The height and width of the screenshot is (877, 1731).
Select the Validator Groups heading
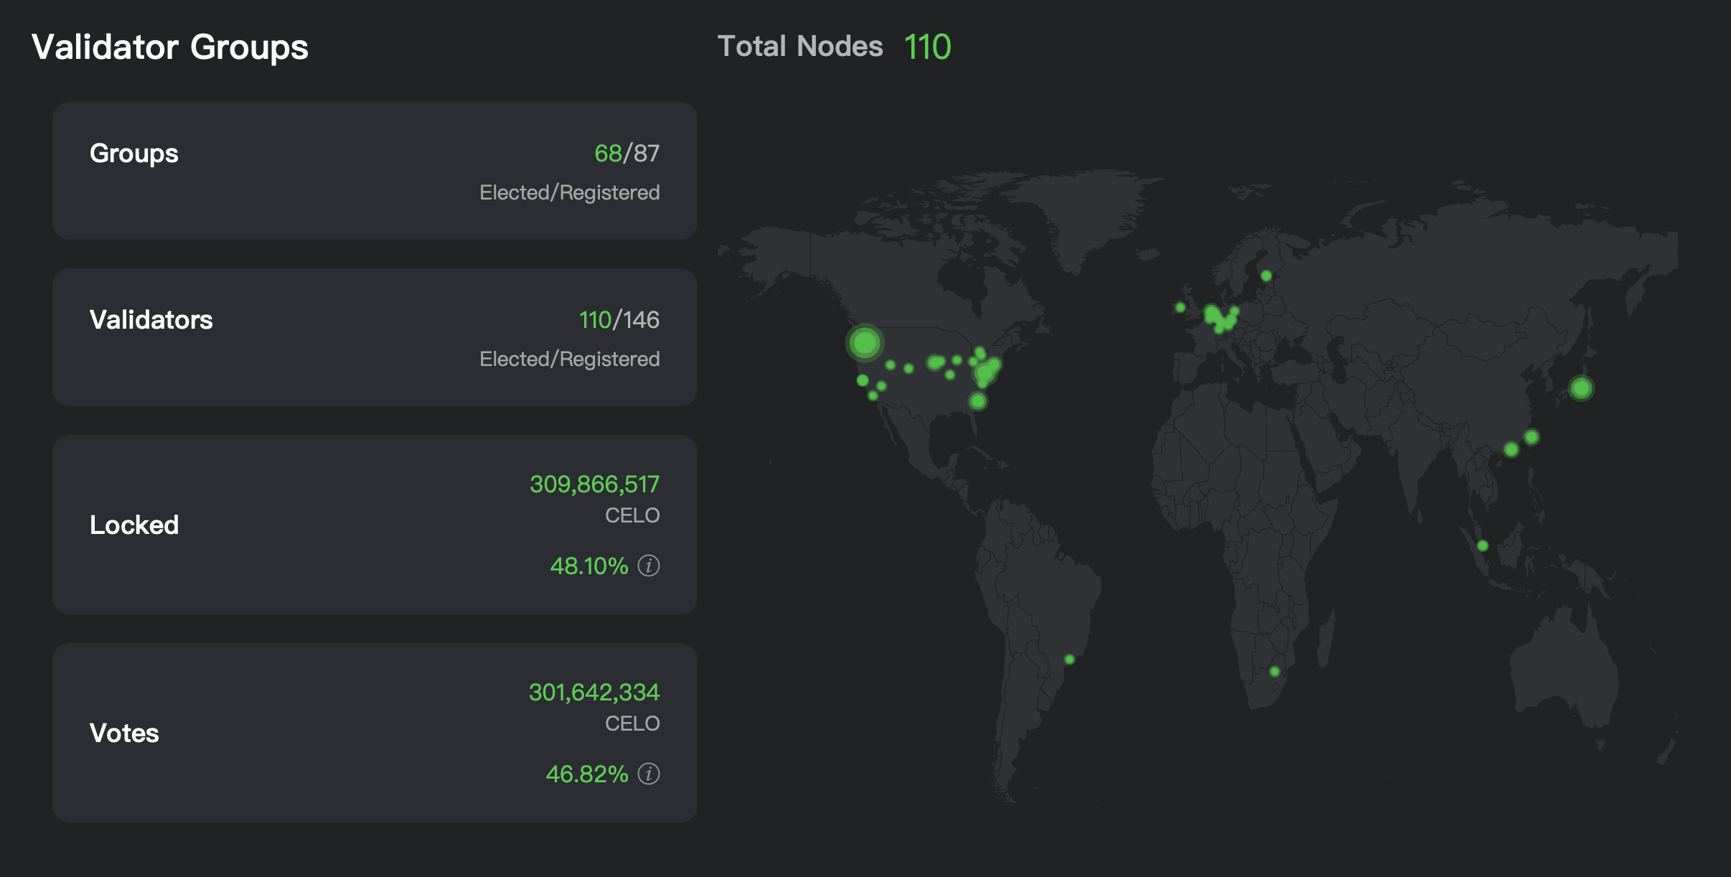pyautogui.click(x=171, y=46)
